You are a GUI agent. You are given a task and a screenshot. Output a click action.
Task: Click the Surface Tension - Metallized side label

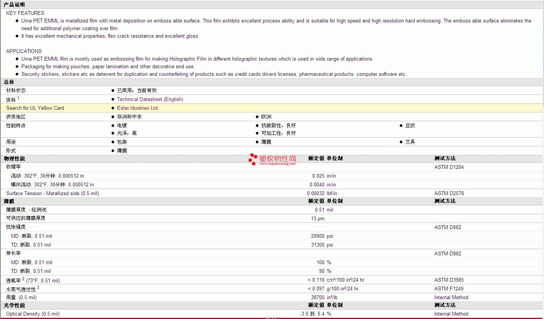click(x=52, y=194)
